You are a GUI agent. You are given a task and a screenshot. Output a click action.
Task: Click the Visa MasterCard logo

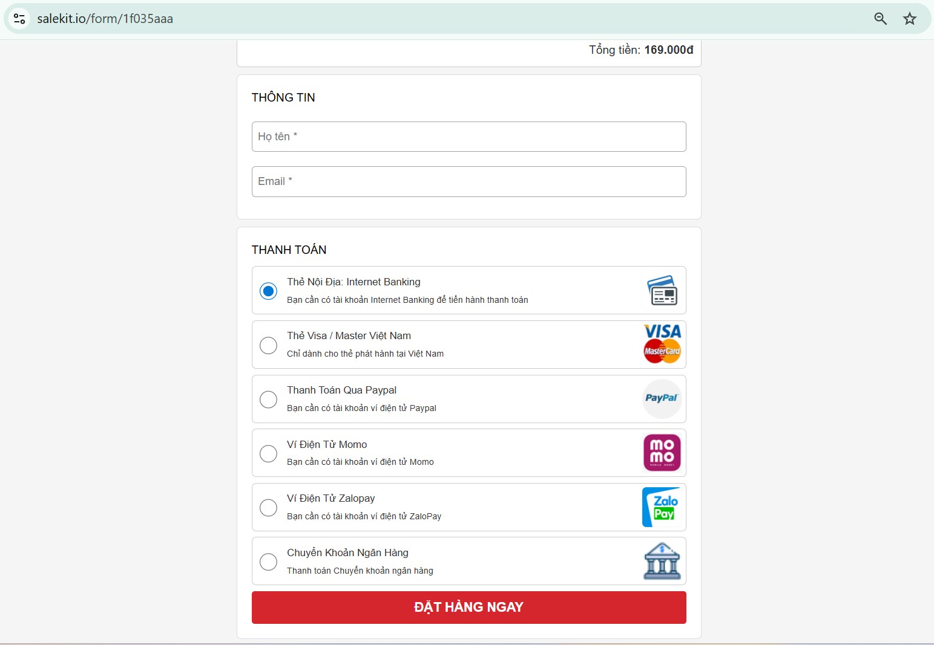[662, 344]
